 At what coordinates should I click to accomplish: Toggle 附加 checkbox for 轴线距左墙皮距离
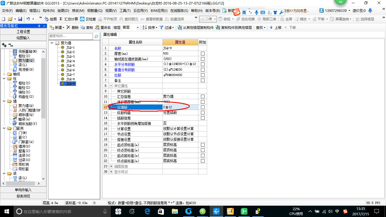coord(203,59)
